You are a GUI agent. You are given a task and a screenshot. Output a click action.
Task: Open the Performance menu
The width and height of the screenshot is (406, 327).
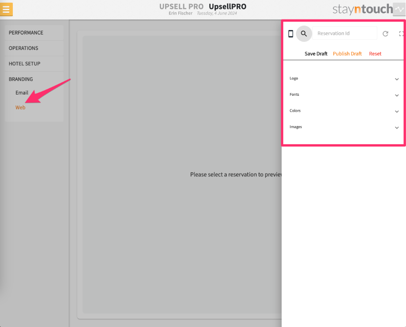pos(34,33)
